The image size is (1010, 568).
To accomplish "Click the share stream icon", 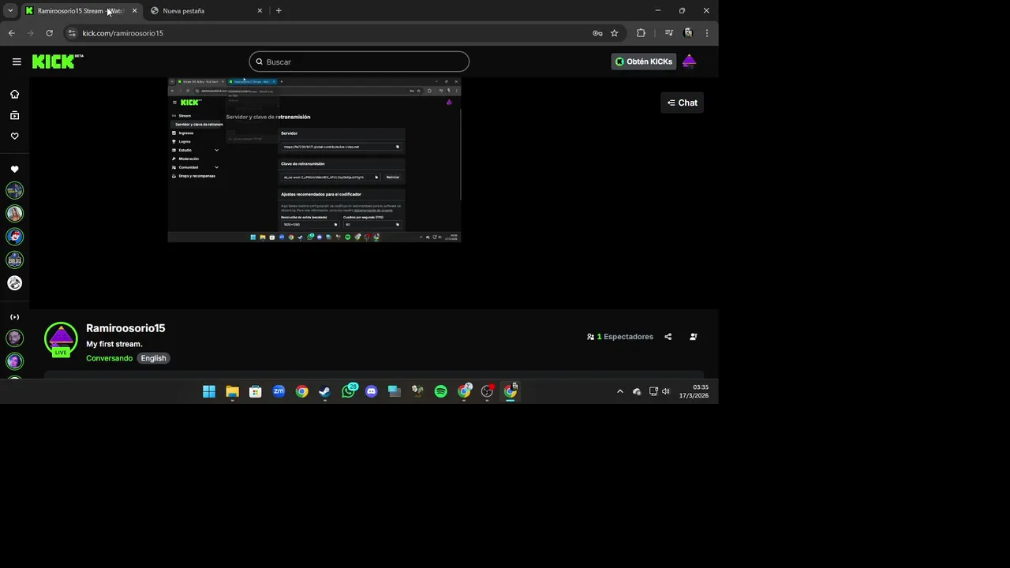I will (668, 337).
